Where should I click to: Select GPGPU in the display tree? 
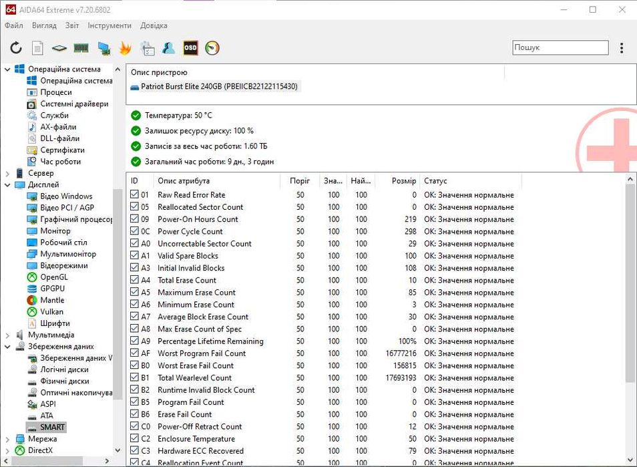[52, 289]
